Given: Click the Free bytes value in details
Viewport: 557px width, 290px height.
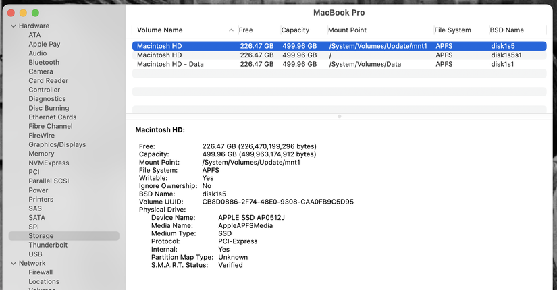Looking at the screenshot, I should click(x=259, y=146).
